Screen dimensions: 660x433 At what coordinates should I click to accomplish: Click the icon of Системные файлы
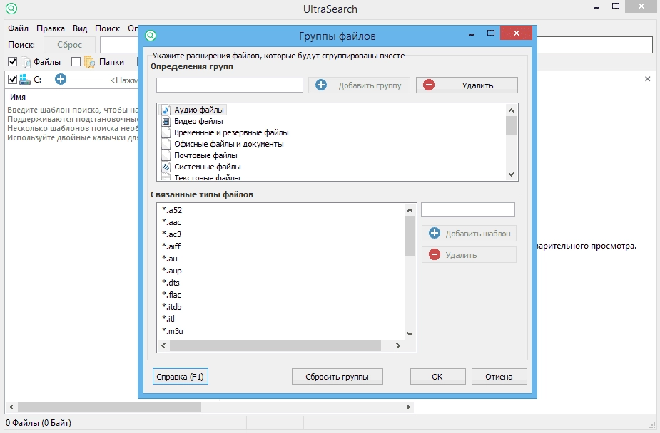tap(166, 167)
